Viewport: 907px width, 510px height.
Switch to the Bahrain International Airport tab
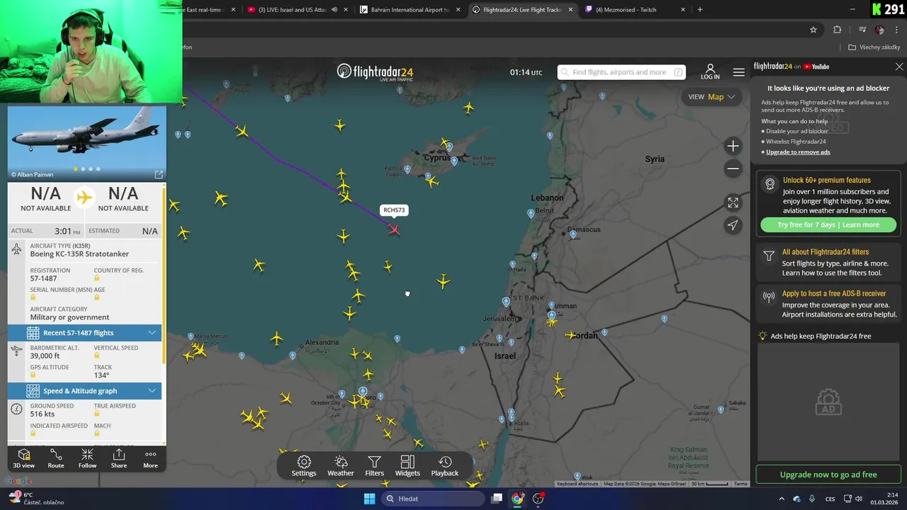click(x=410, y=10)
